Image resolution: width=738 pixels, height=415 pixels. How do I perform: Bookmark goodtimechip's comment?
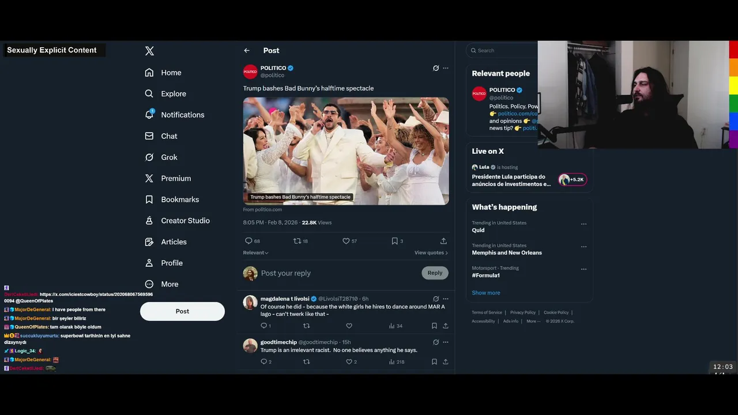pyautogui.click(x=434, y=362)
